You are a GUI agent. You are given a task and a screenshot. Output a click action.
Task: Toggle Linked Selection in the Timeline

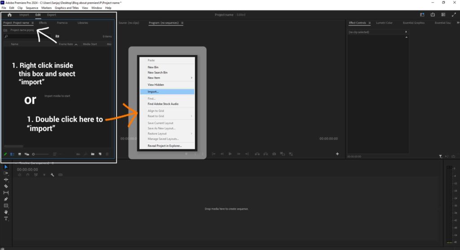pos(36,175)
